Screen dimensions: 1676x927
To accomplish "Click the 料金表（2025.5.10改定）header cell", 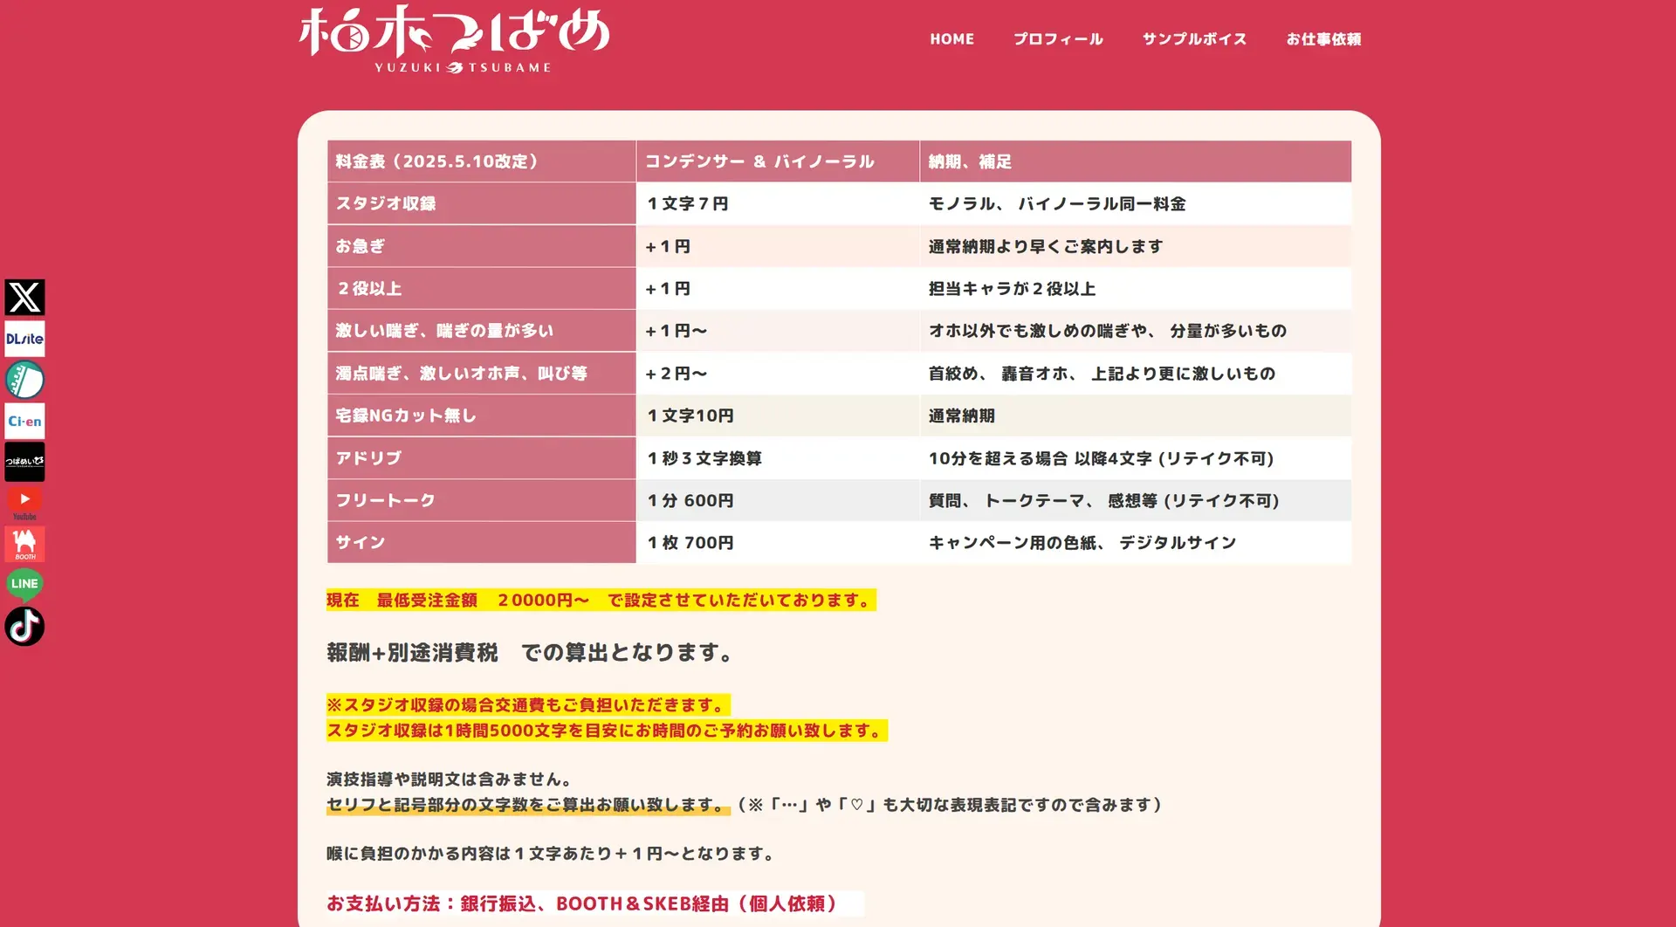I will point(482,161).
